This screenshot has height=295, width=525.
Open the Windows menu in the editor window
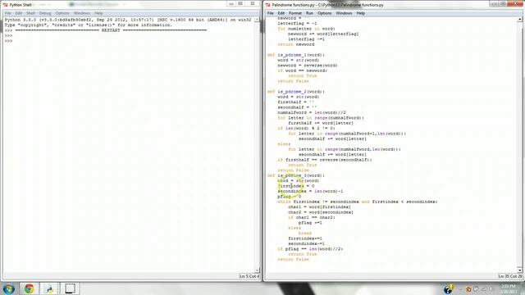coord(344,13)
